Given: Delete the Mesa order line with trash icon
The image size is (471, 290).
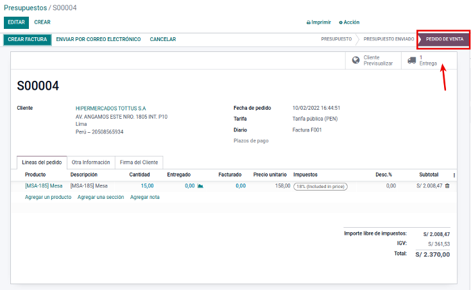Looking at the screenshot, I should 447,185.
